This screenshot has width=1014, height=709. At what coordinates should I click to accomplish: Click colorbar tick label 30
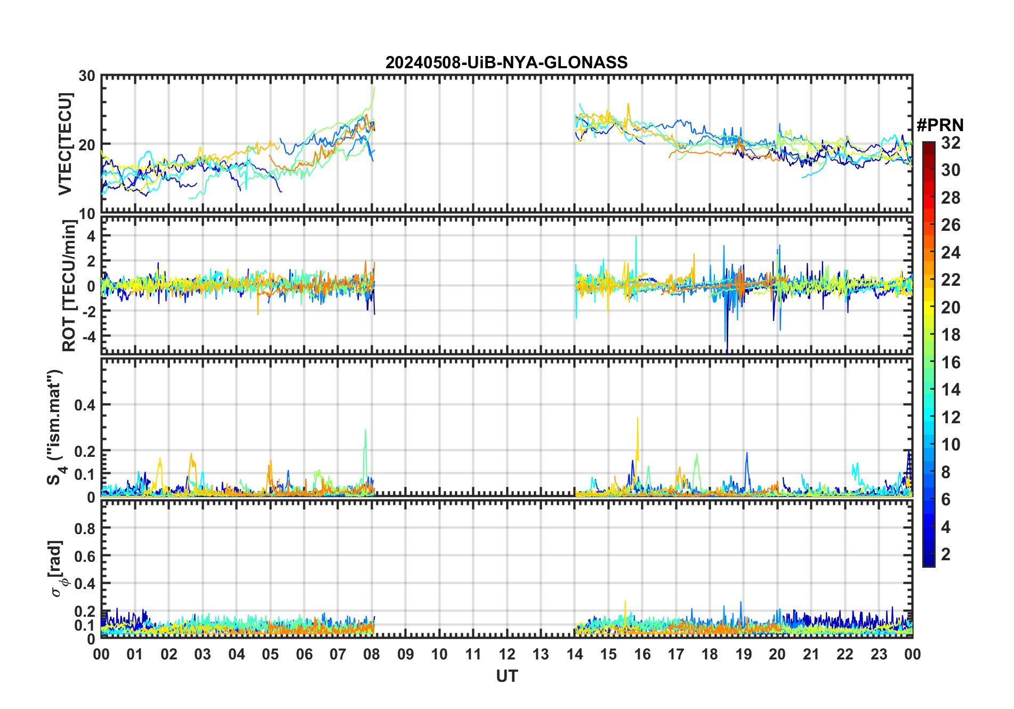click(951, 170)
